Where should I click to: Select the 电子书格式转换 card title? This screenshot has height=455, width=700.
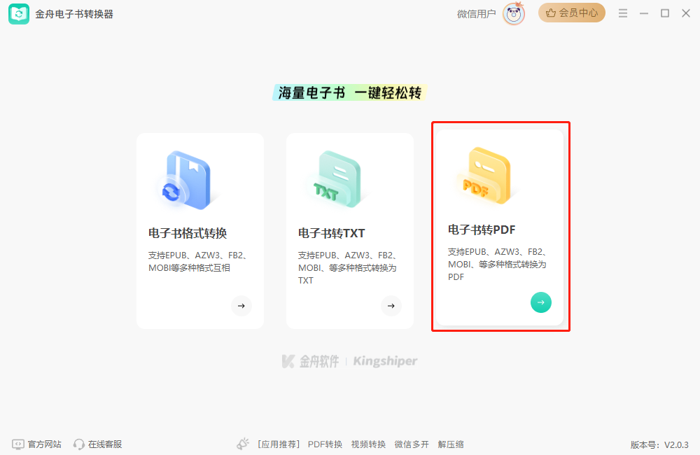click(188, 233)
